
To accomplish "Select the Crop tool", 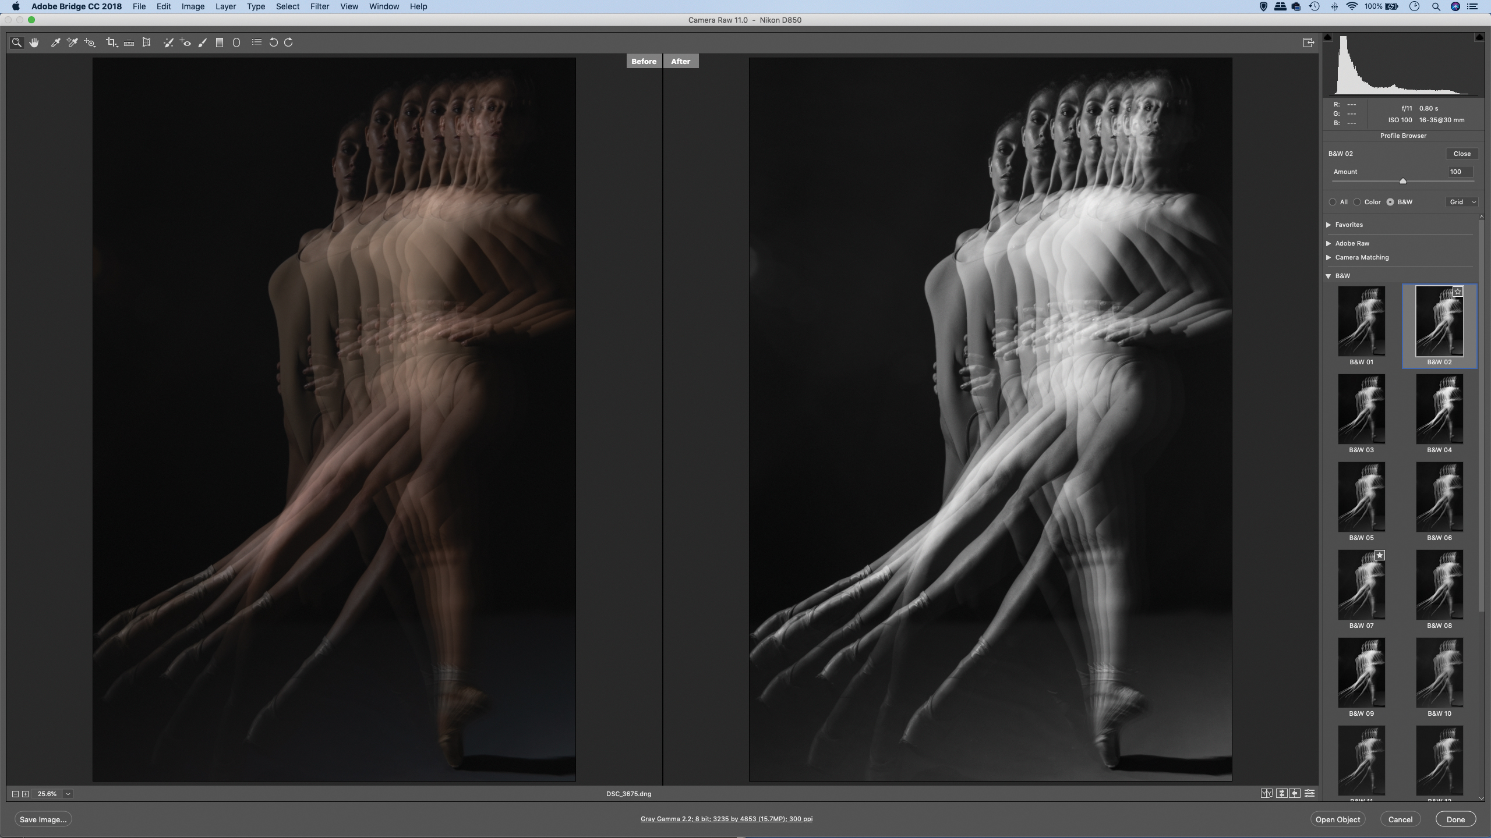I will pyautogui.click(x=111, y=42).
